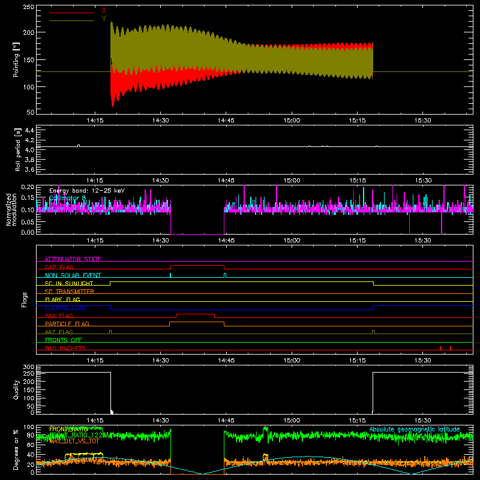Click the Pointing axis title
Screen dimensions: 480x480
[16, 60]
